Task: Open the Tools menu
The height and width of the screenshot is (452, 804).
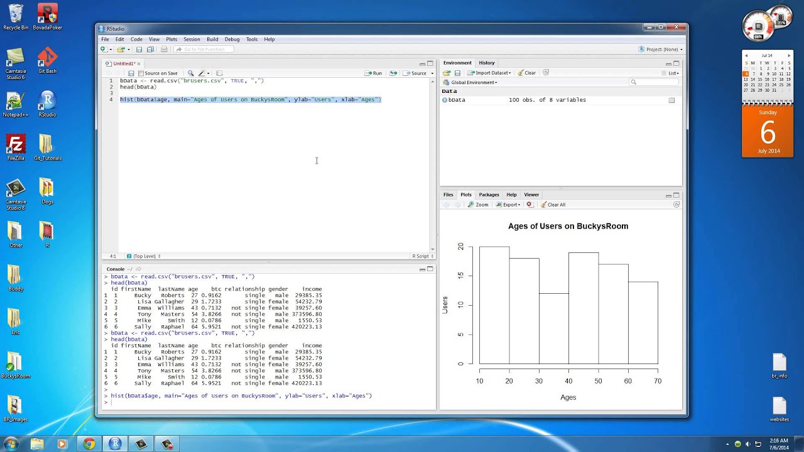Action: pos(252,39)
